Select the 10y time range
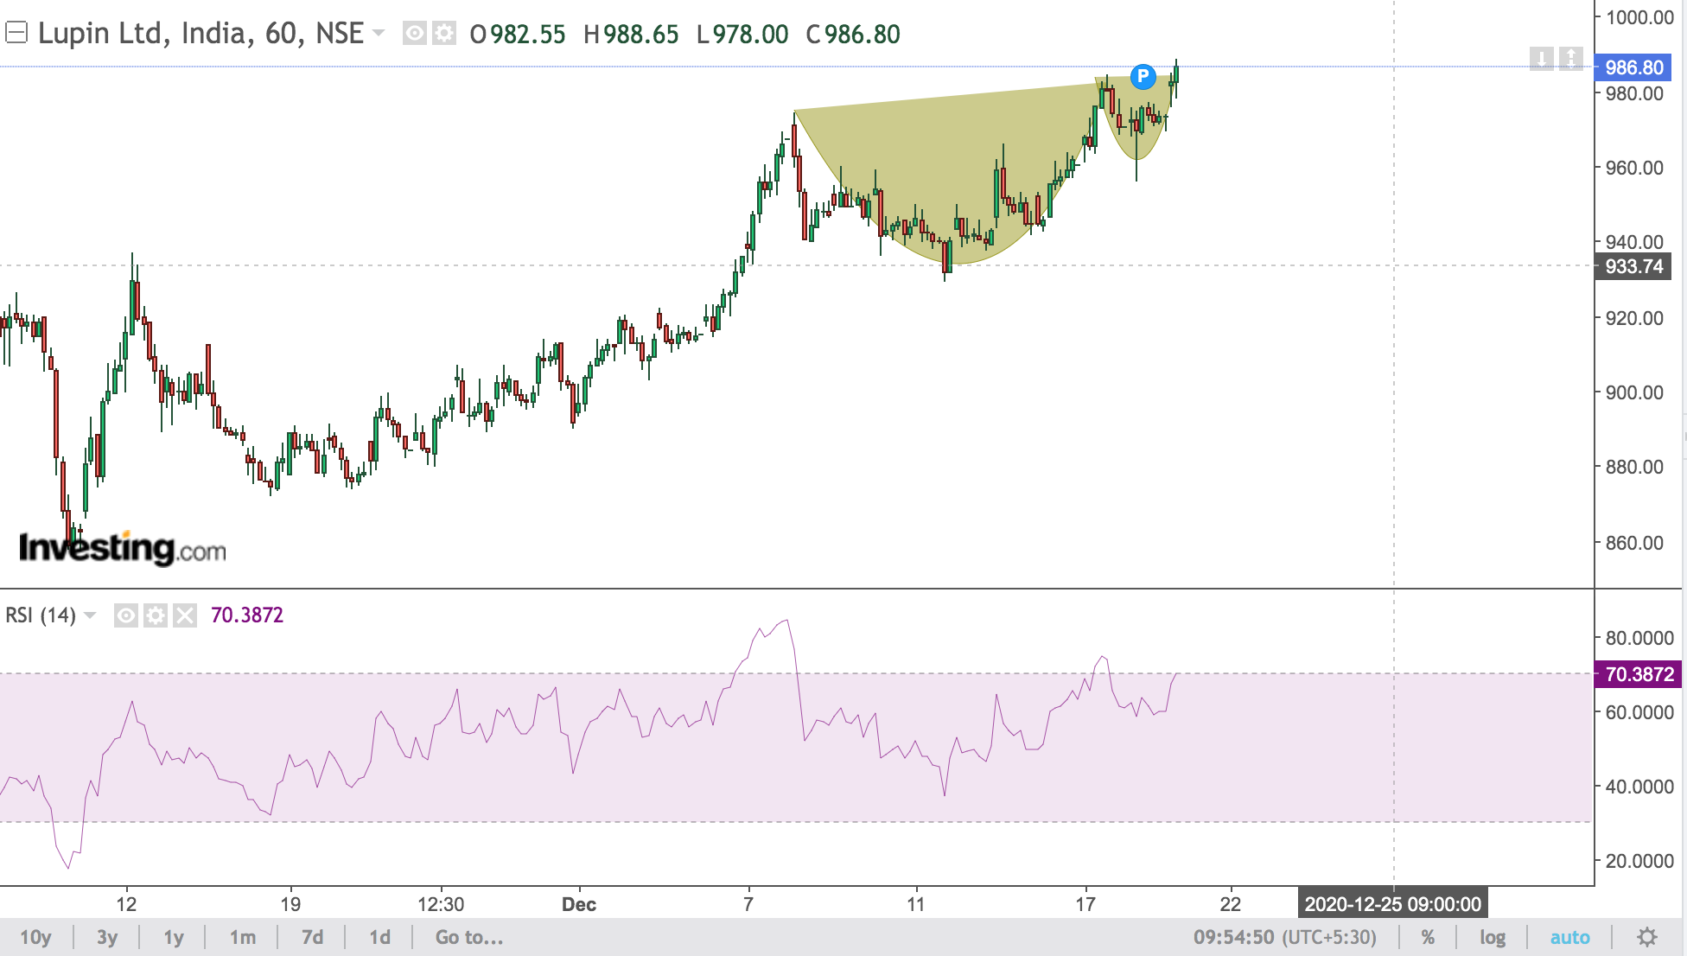 (x=35, y=937)
